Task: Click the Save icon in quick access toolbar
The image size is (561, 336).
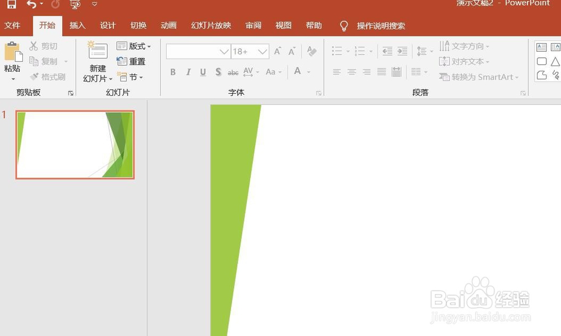Action: pyautogui.click(x=11, y=3)
